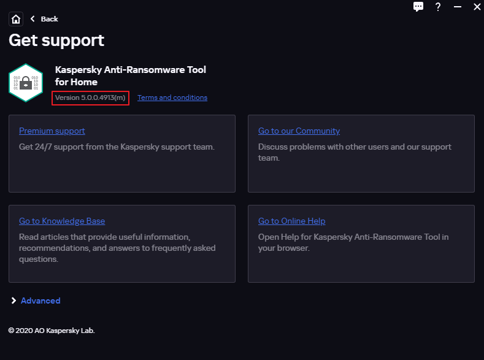484x360 pixels.
Task: Click the Read articles that provide useful information text
Action: tap(117, 248)
